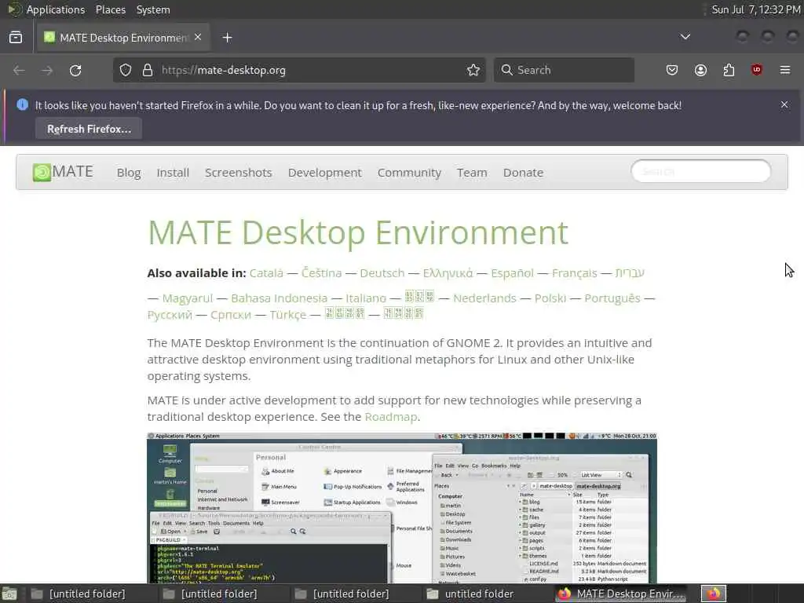Switch to Bahasa Indonesia language
The image size is (804, 603).
(x=279, y=298)
